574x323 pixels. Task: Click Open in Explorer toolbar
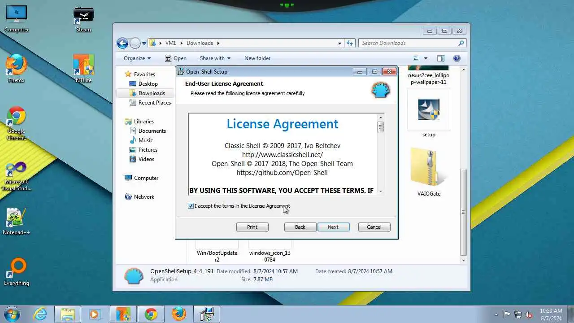(x=175, y=58)
